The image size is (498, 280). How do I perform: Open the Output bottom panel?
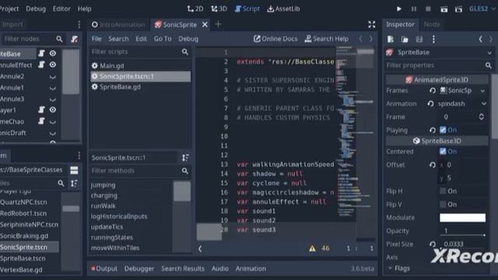click(x=104, y=268)
